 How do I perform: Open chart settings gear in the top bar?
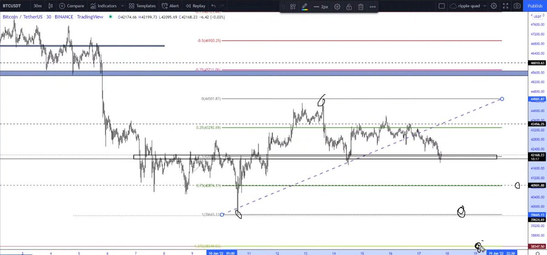(x=494, y=6)
